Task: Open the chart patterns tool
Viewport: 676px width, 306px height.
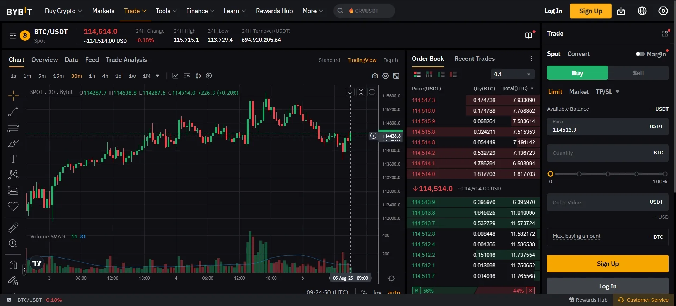Action: (13, 174)
